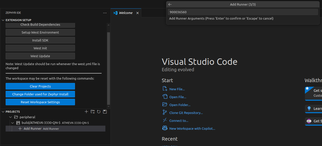Screen dimensions: 322x146
Task: Click the runner arguments input field
Action: pos(243,12)
